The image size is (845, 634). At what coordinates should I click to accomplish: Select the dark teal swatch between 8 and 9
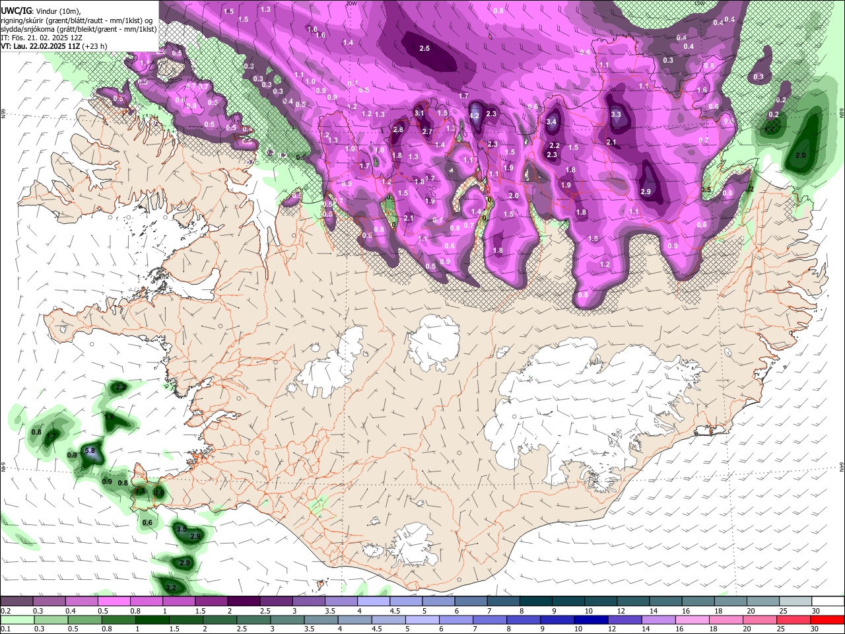[x=535, y=601]
